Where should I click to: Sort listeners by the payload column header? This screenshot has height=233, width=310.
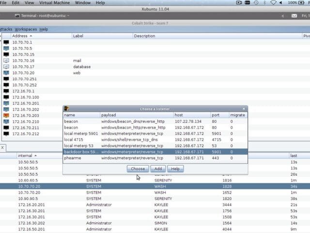pyautogui.click(x=108, y=115)
